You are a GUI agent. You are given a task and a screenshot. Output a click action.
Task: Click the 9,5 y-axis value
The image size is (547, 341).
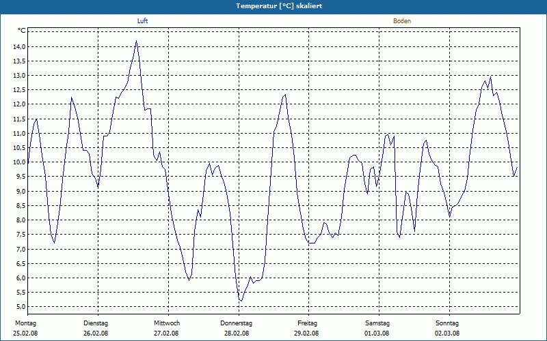[21, 177]
